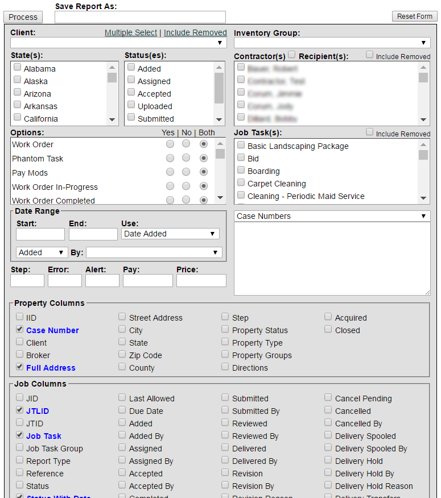Image resolution: width=441 pixels, height=498 pixels.
Task: Click the Pay input field
Action: pos(148,281)
